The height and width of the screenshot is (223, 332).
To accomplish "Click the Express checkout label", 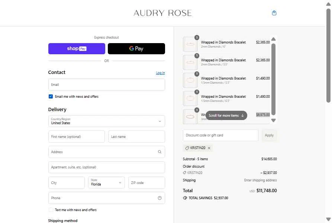I will click(x=106, y=38).
